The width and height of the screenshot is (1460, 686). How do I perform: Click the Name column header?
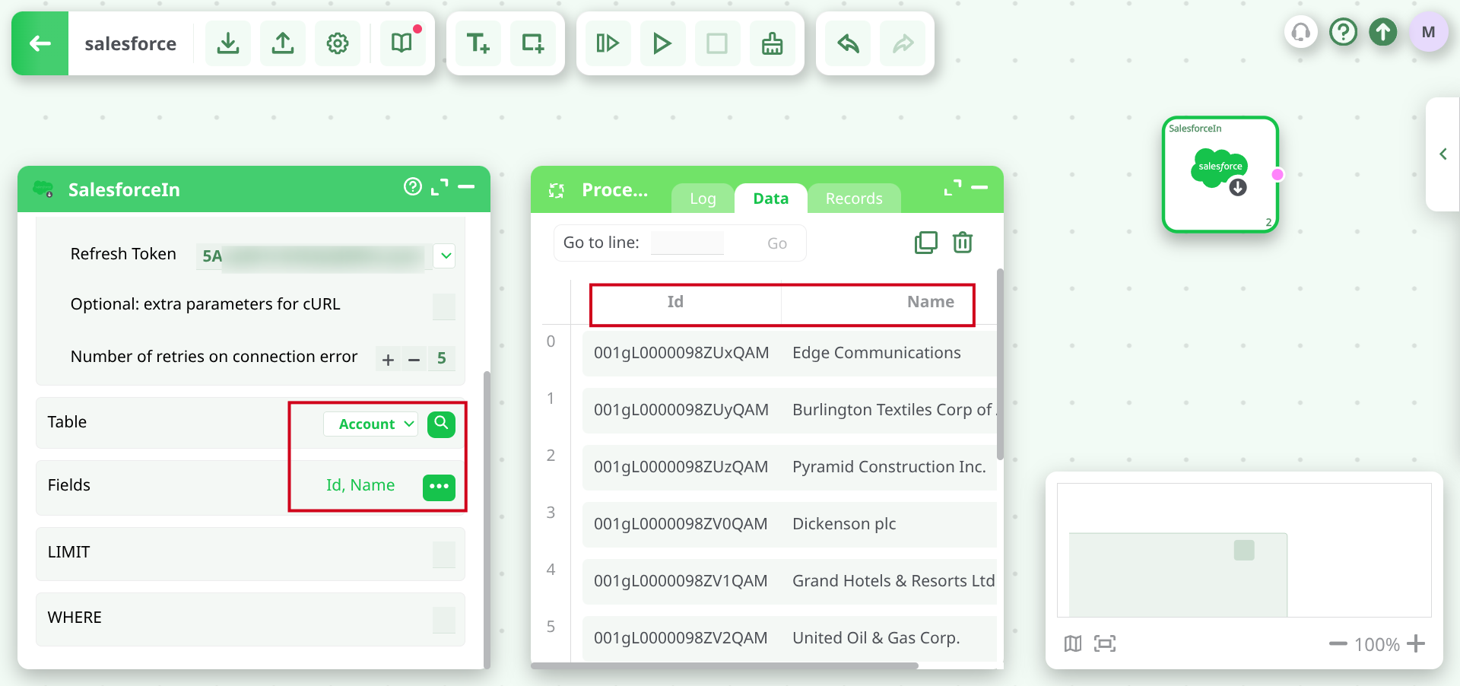tap(930, 303)
